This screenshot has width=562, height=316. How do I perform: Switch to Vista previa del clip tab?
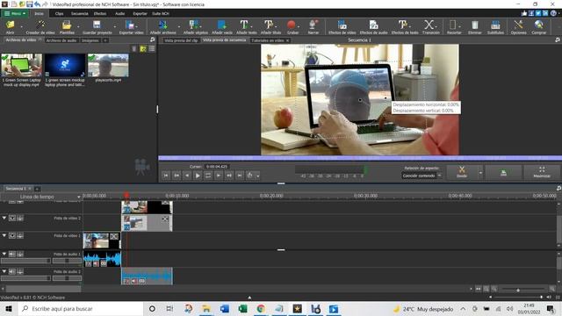click(181, 40)
